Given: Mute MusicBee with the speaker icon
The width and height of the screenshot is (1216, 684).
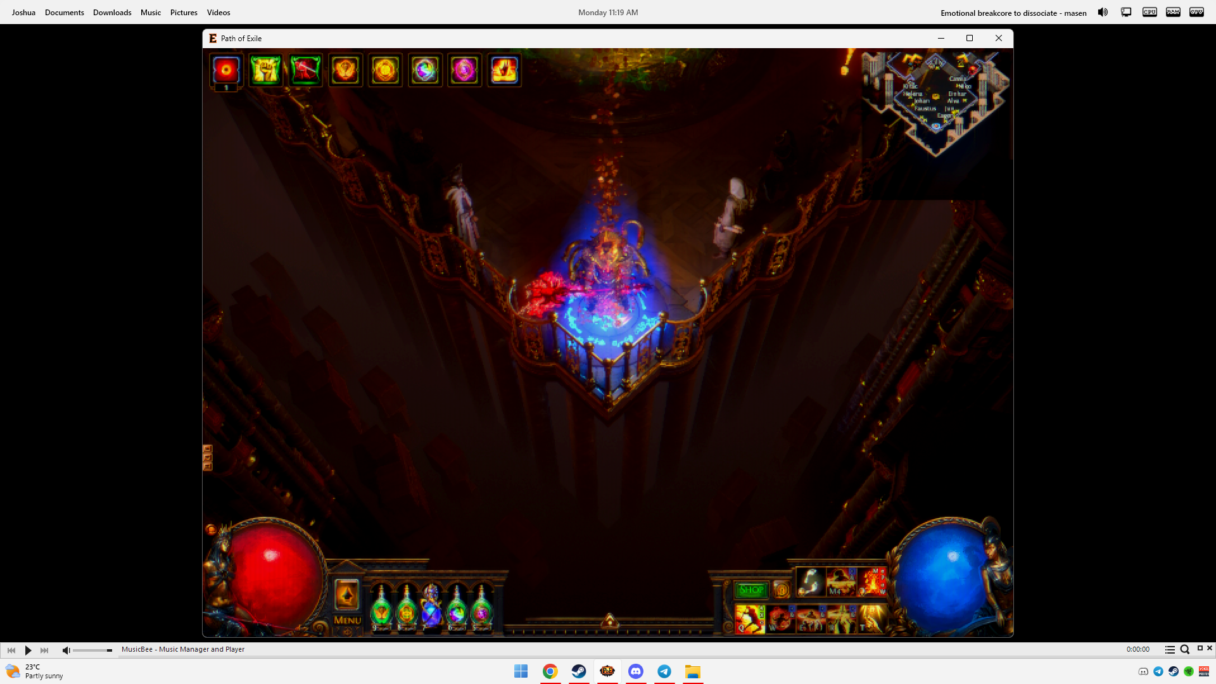Looking at the screenshot, I should [66, 650].
